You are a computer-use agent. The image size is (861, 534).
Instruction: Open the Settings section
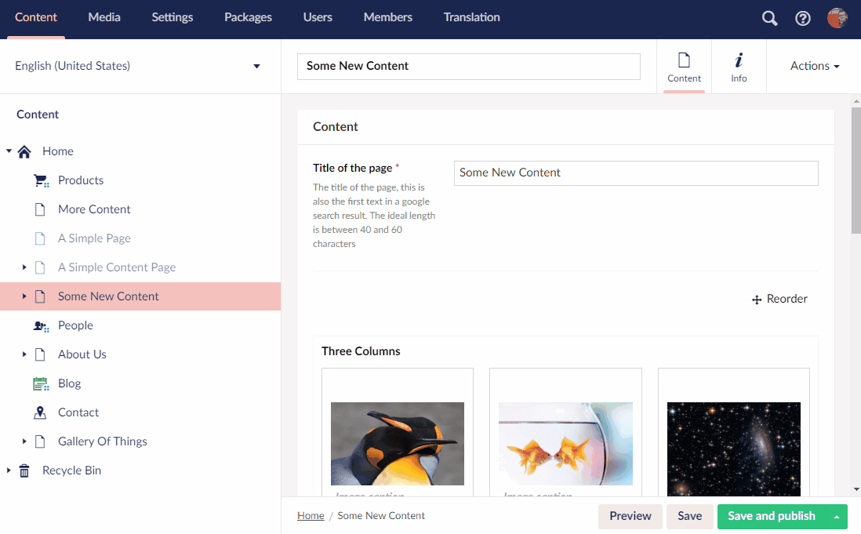(173, 17)
